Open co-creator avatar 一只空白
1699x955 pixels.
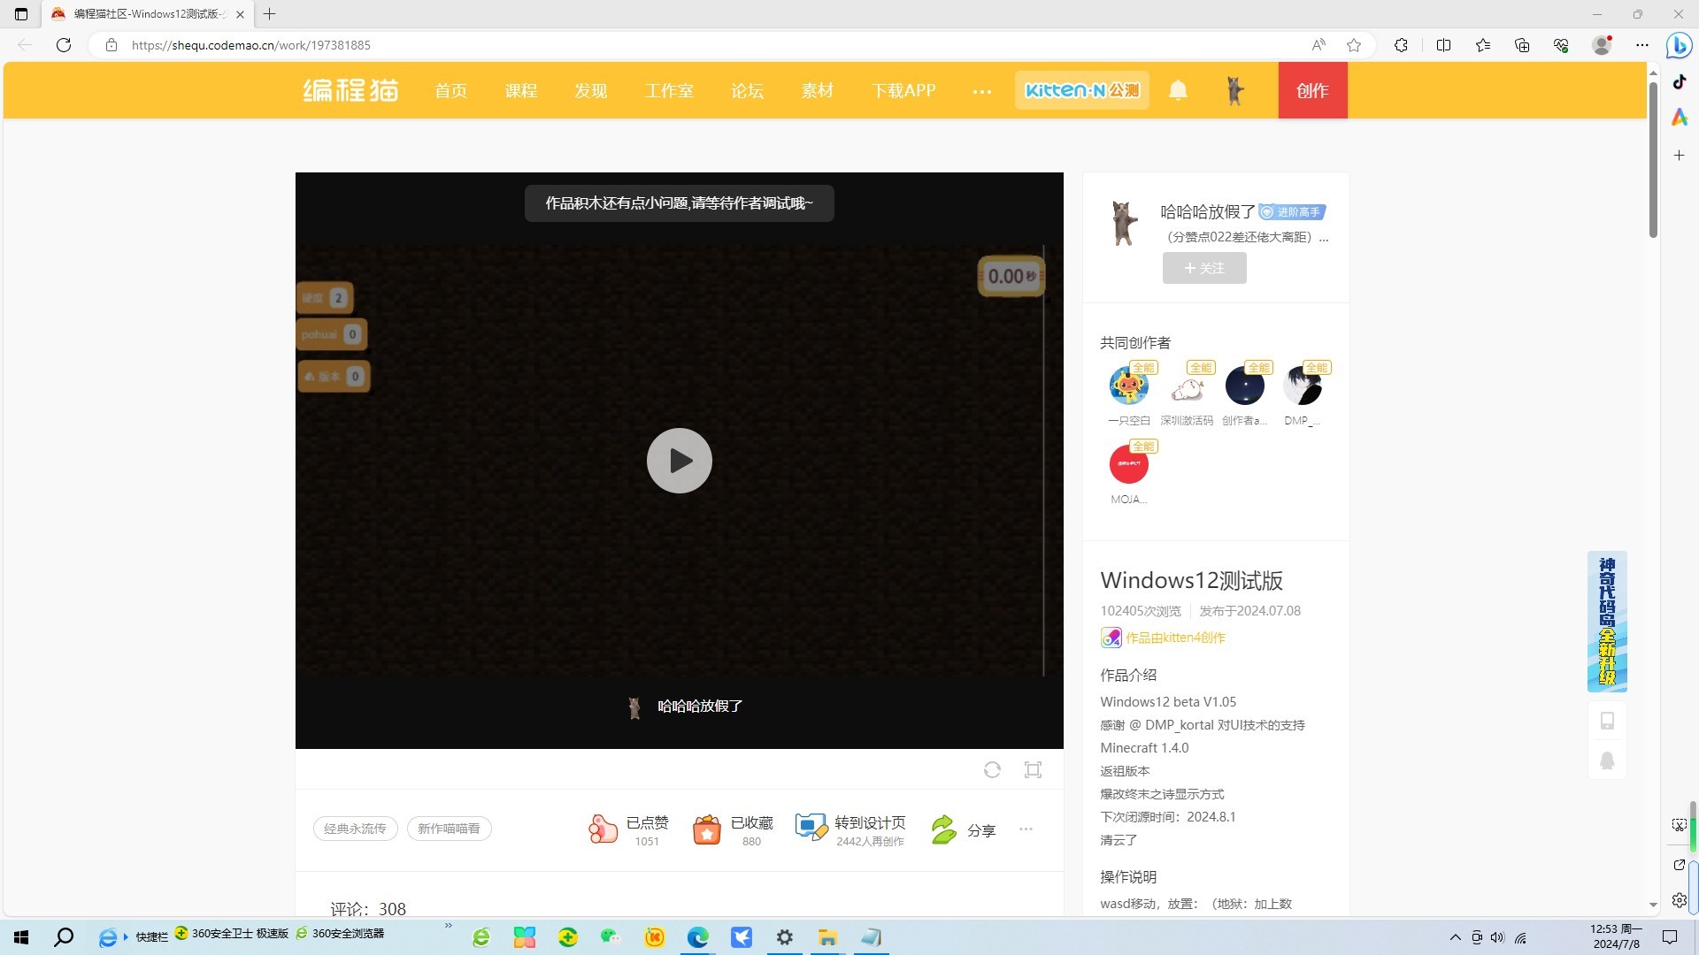[x=1129, y=386]
